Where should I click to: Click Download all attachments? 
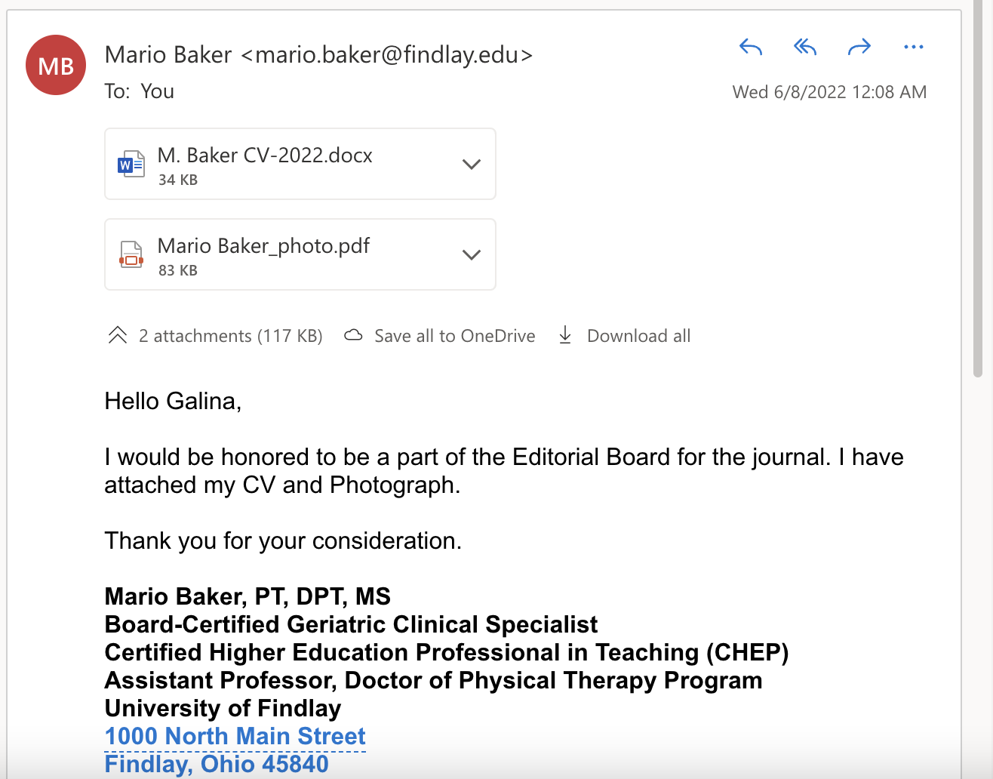click(x=638, y=336)
